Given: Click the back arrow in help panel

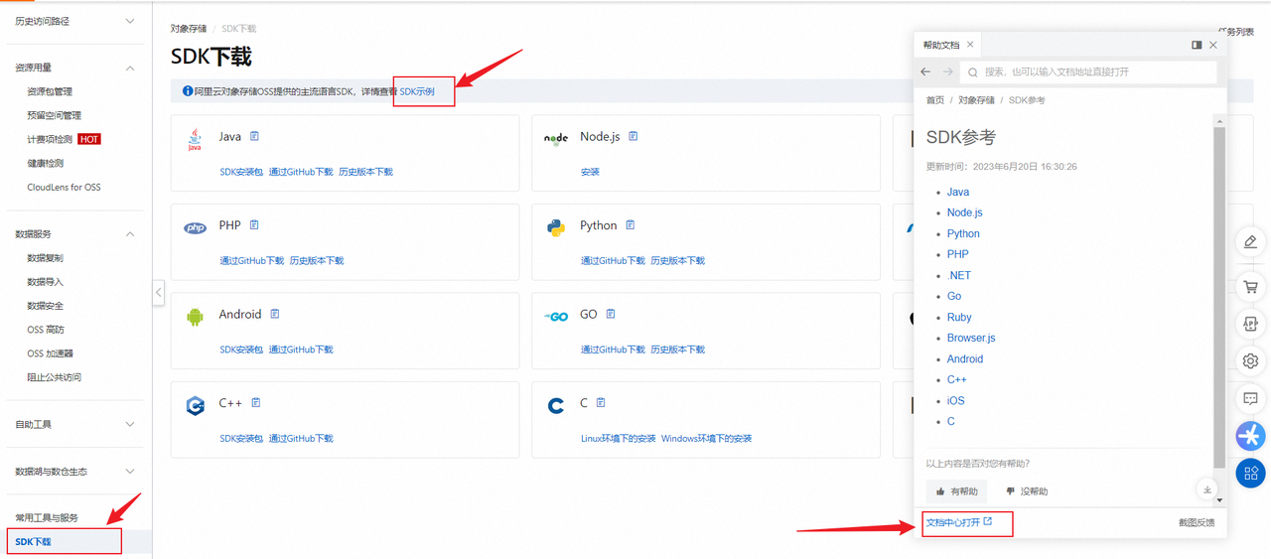Looking at the screenshot, I should [925, 71].
